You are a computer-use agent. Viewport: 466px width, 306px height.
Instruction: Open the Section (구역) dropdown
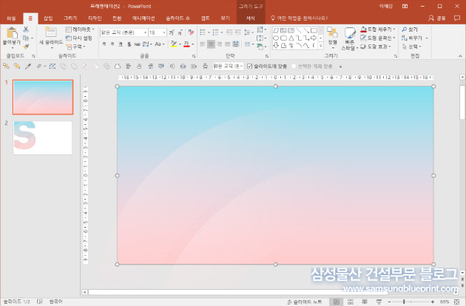75,47
